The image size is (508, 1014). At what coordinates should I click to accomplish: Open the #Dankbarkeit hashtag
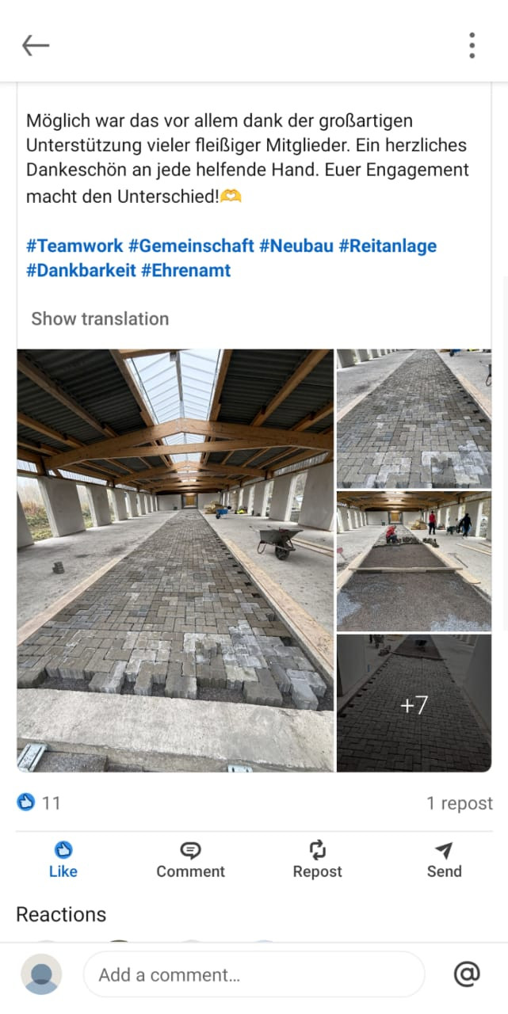point(81,270)
